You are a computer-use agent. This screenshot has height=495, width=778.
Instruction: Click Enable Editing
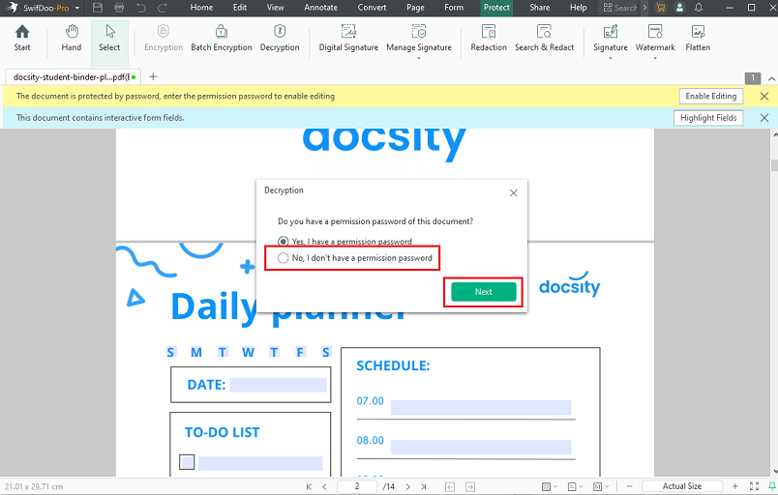pos(710,96)
